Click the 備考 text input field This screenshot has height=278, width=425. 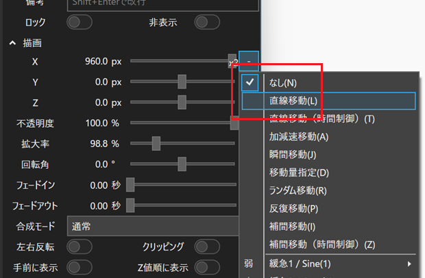coord(163,3)
